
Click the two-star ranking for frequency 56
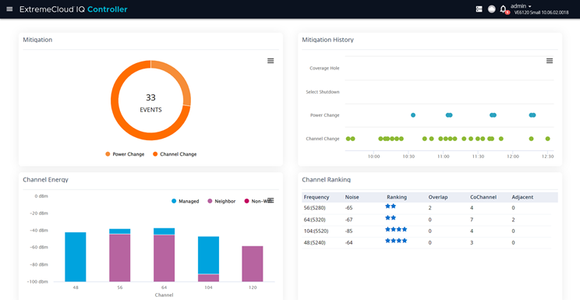(391, 206)
